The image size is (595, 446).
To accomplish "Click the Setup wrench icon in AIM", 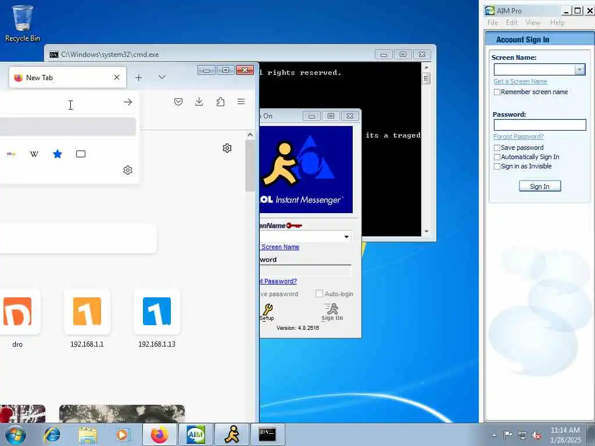I will click(x=267, y=312).
